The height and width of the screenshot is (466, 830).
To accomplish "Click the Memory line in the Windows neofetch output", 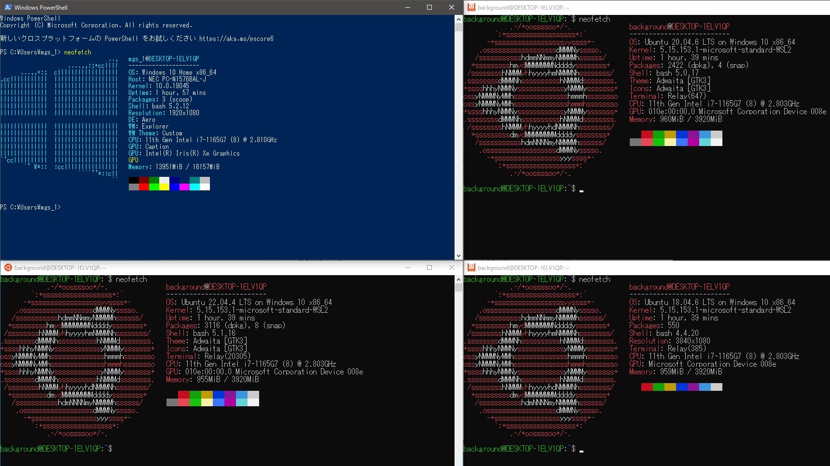I will (174, 167).
